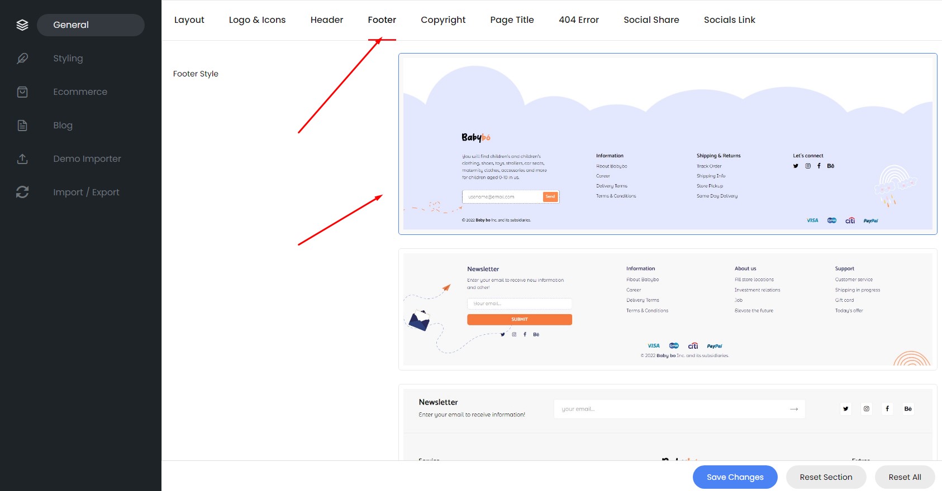Viewport: 942px width, 491px height.
Task: Switch to the Logo & Icons tab
Action: tap(257, 20)
